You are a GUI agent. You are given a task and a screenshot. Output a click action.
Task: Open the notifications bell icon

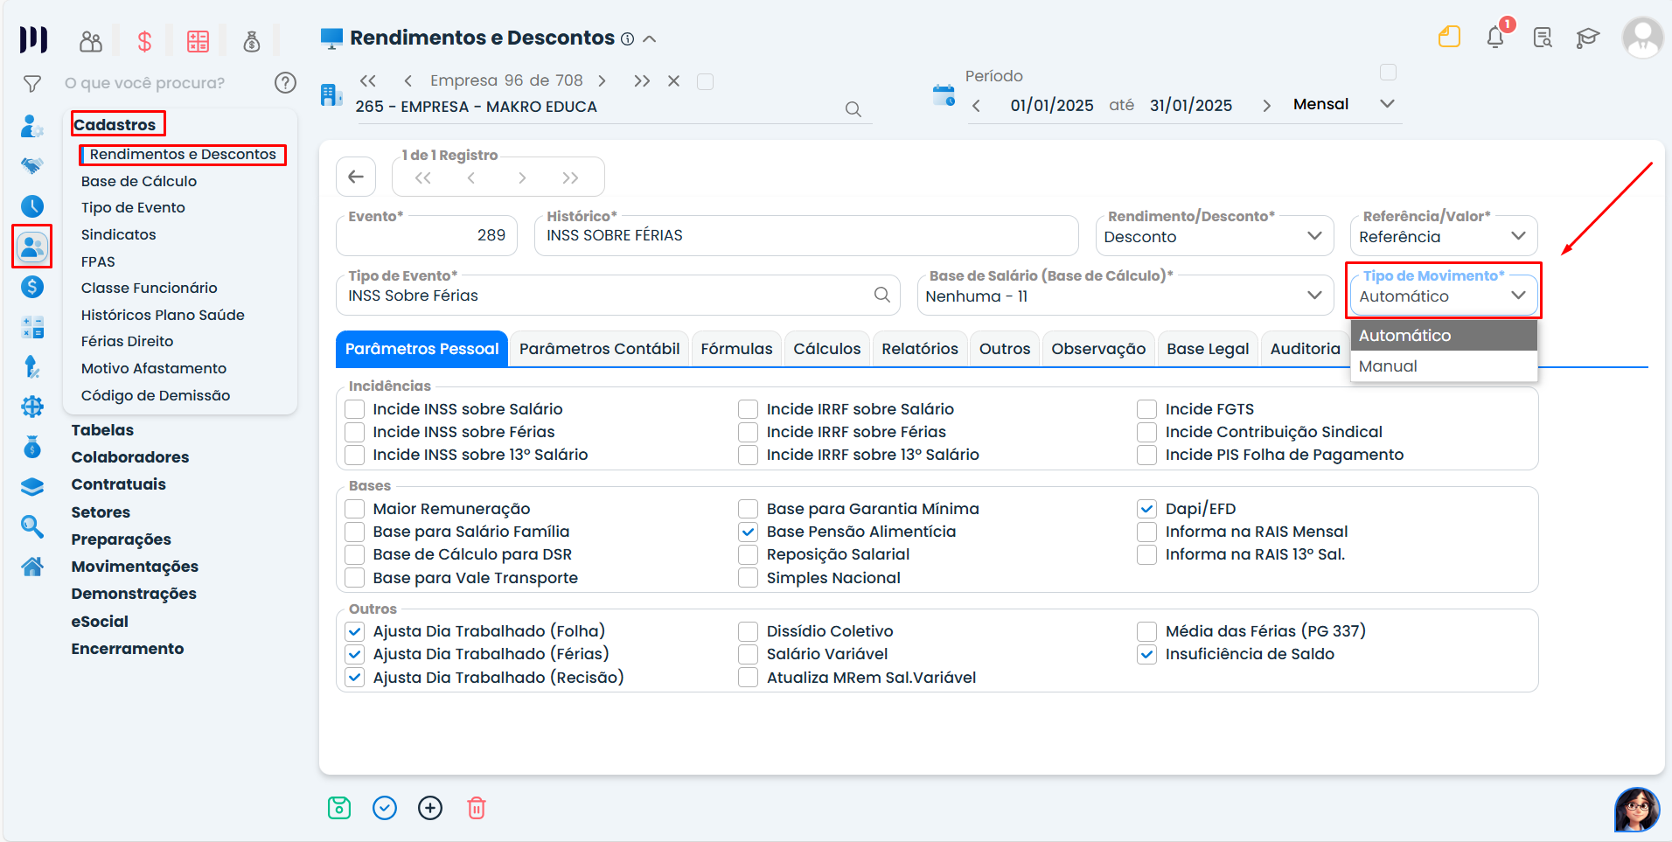[1495, 37]
